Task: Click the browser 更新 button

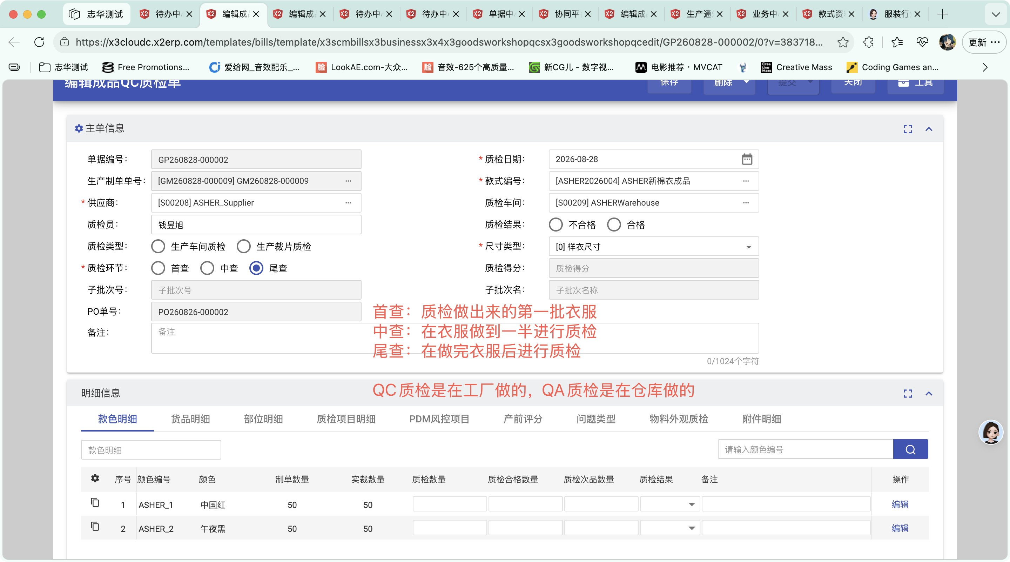Action: 984,42
